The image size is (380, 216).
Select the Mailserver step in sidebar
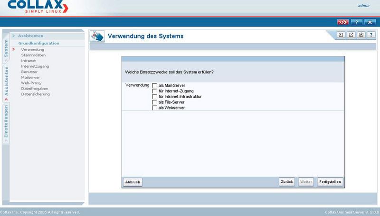coord(30,77)
